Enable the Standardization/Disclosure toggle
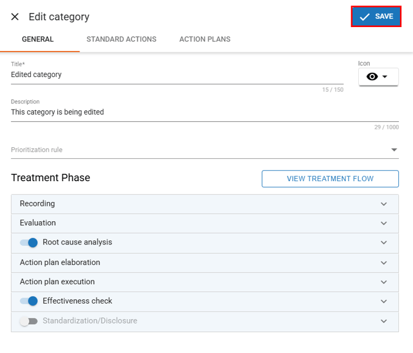This screenshot has width=413, height=353. [x=28, y=321]
